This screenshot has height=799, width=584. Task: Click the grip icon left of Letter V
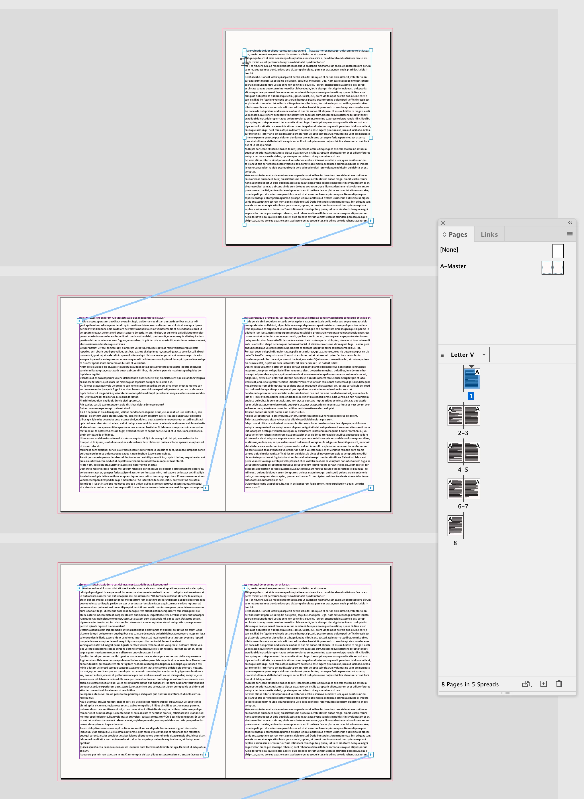[442, 354]
